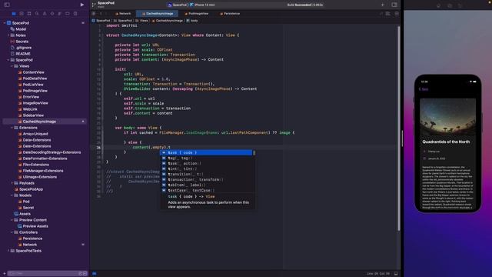Select the Assets catalog in navigator

coord(25,214)
